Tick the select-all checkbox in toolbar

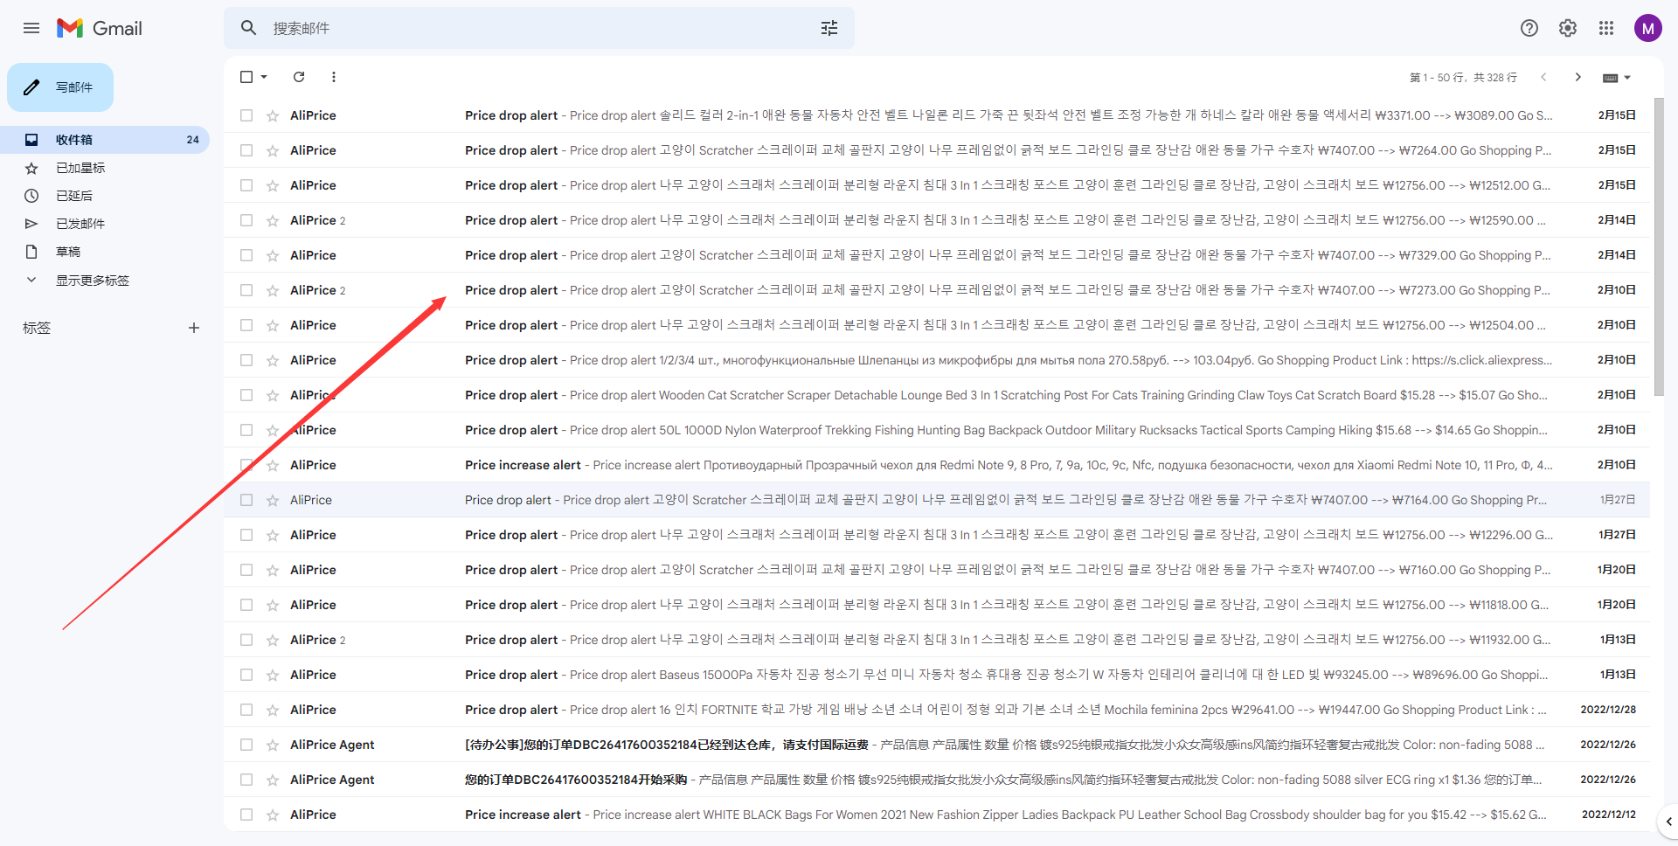coord(246,77)
